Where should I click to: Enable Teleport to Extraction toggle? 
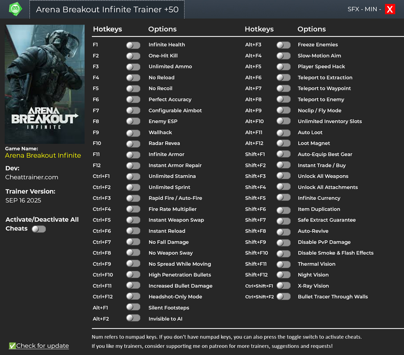pyautogui.click(x=283, y=77)
